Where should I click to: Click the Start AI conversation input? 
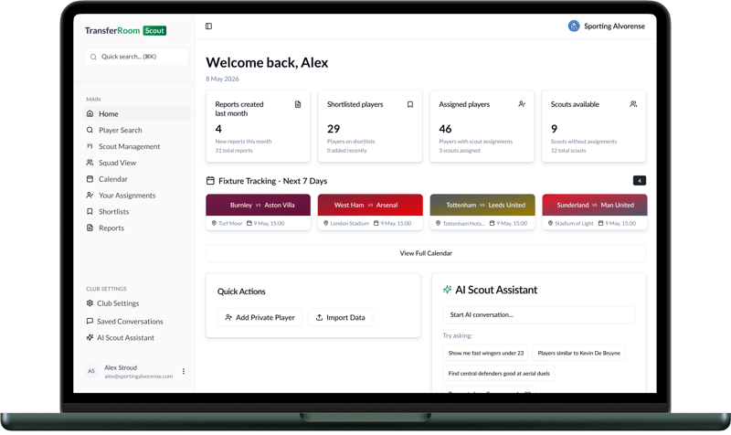point(538,314)
